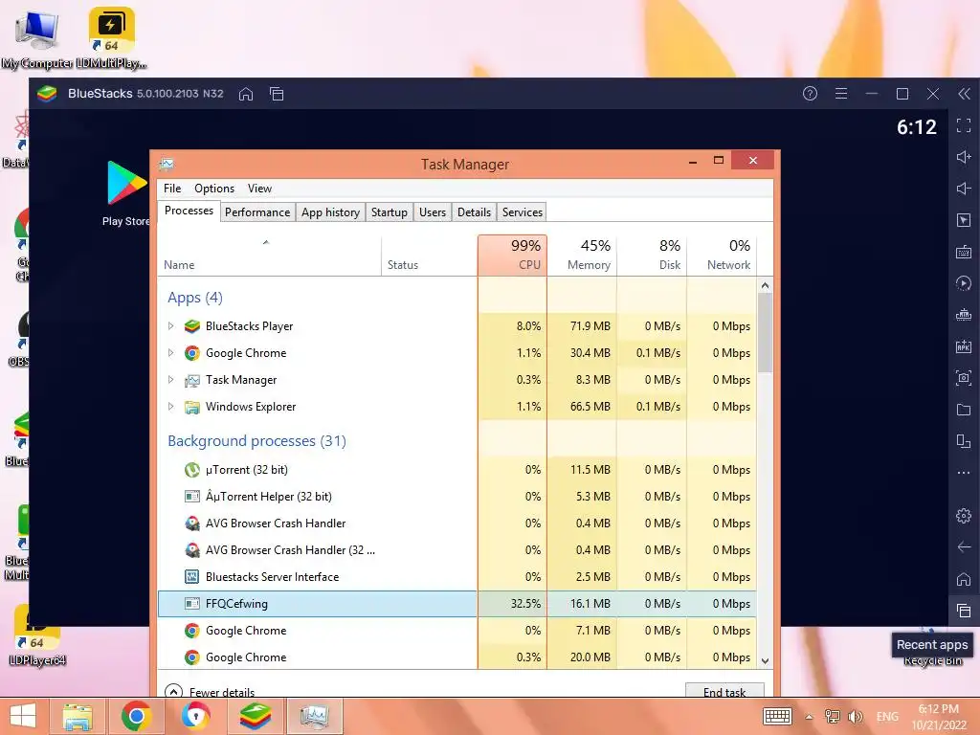The width and height of the screenshot is (980, 735).
Task: Open the LDMultiPlayer desktop shortcut
Action: click(111, 38)
